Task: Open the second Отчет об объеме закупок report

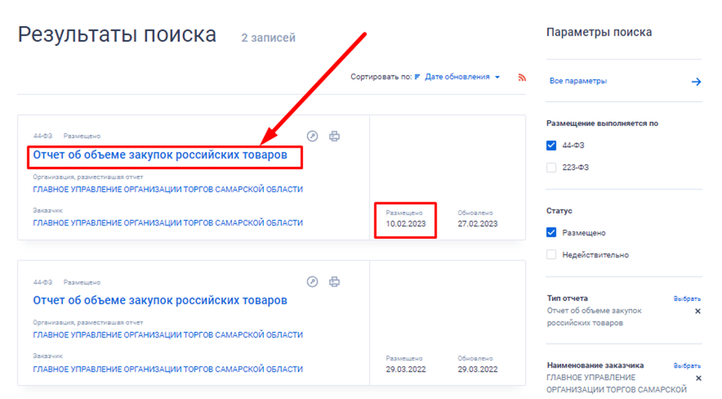Action: tap(159, 300)
